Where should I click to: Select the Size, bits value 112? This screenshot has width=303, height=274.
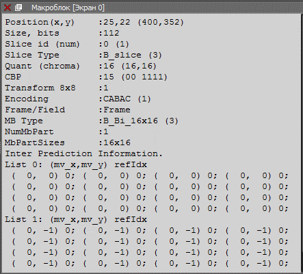pyautogui.click(x=111, y=33)
